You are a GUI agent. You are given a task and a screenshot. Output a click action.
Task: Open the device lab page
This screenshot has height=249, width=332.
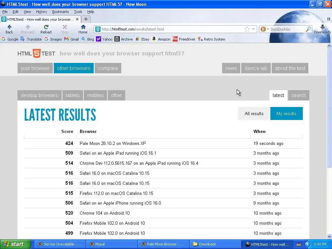click(256, 68)
